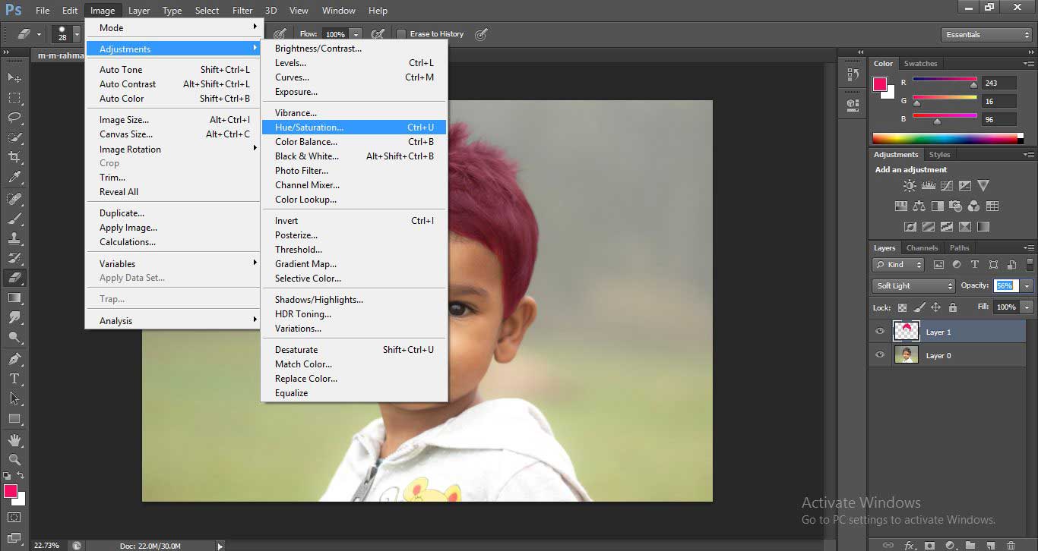
Task: Switch to the Channels tab
Action: tap(922, 247)
